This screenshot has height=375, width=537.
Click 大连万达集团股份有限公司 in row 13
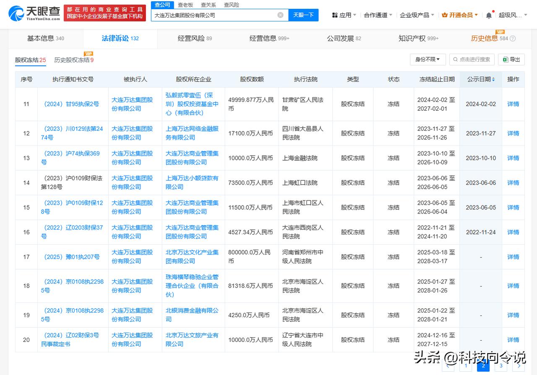pos(132,158)
